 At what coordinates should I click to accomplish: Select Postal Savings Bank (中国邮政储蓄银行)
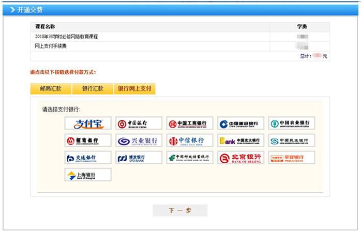tap(189, 158)
